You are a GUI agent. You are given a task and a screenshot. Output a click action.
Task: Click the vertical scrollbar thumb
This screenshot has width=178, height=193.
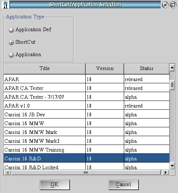172,85
